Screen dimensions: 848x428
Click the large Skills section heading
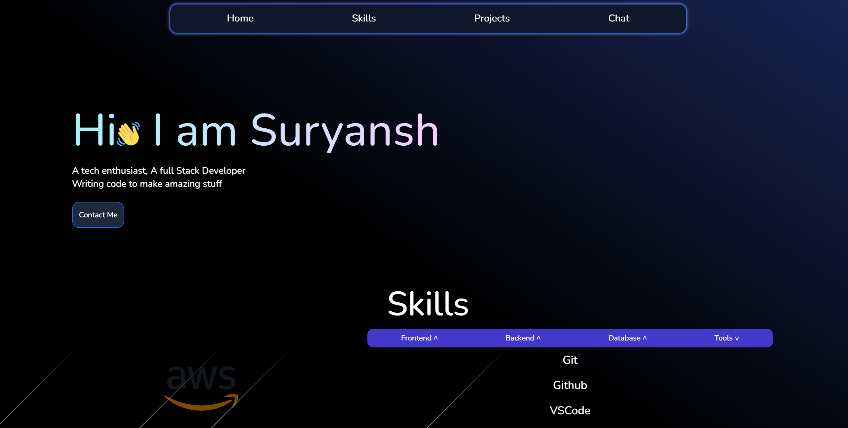(x=428, y=304)
